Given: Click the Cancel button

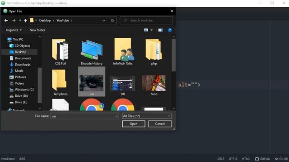Looking at the screenshot, I should pyautogui.click(x=160, y=124).
